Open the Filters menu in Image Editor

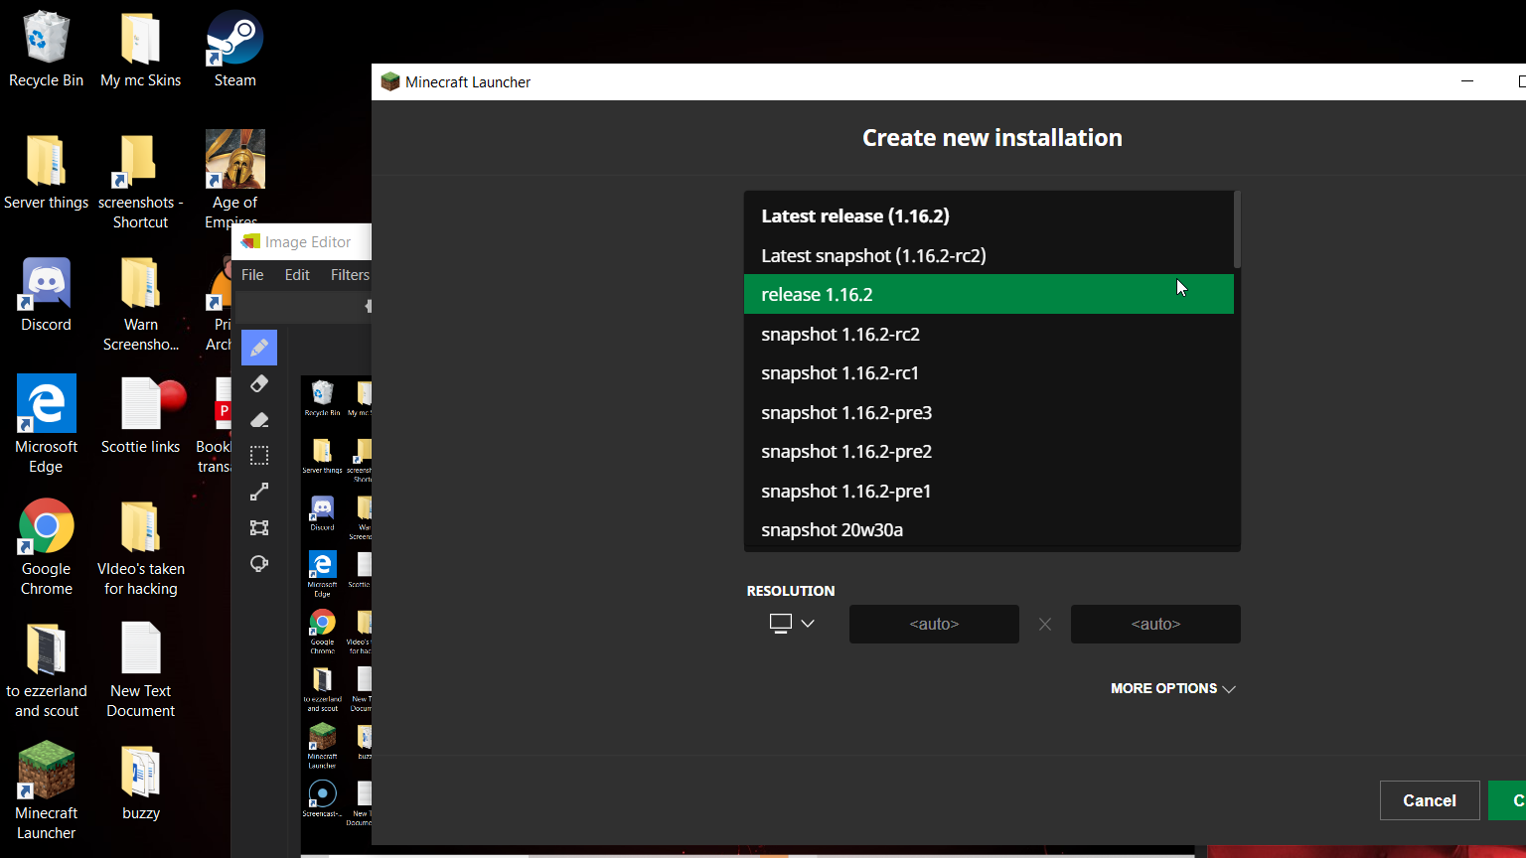click(x=350, y=275)
